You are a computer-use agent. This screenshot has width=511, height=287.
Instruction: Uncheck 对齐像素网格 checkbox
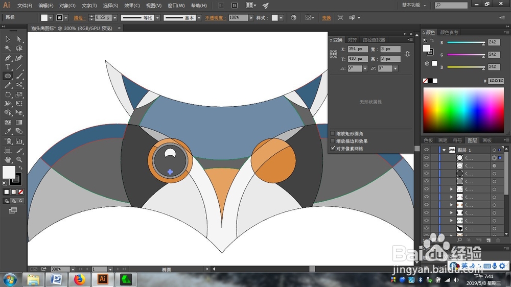click(333, 148)
